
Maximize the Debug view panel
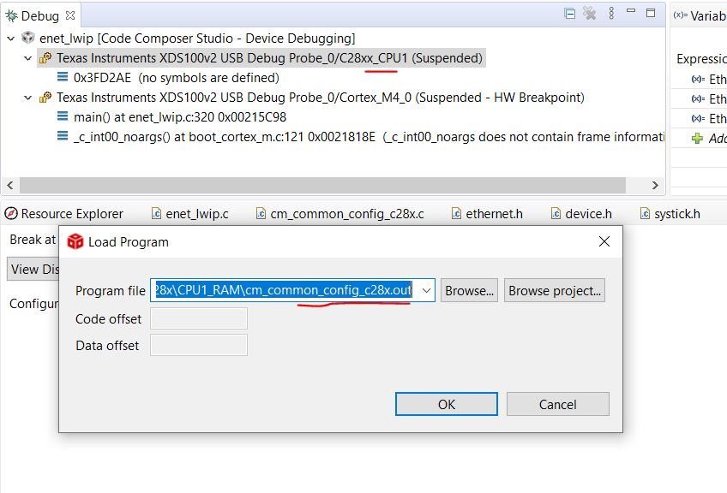pyautogui.click(x=651, y=13)
